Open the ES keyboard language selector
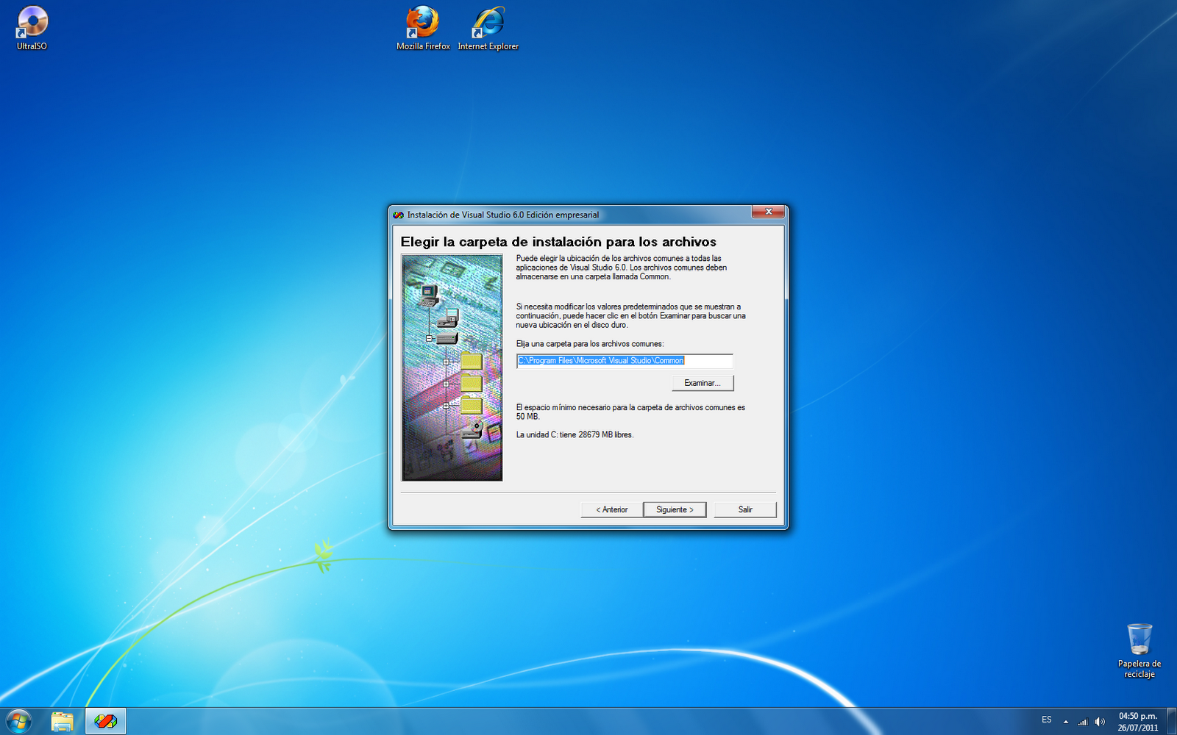The width and height of the screenshot is (1177, 735). pyautogui.click(x=1047, y=721)
